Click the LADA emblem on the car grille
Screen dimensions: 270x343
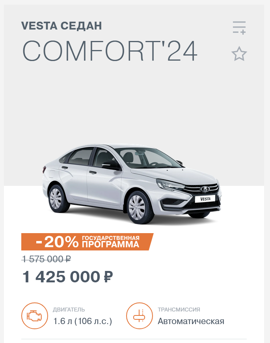click(x=205, y=189)
